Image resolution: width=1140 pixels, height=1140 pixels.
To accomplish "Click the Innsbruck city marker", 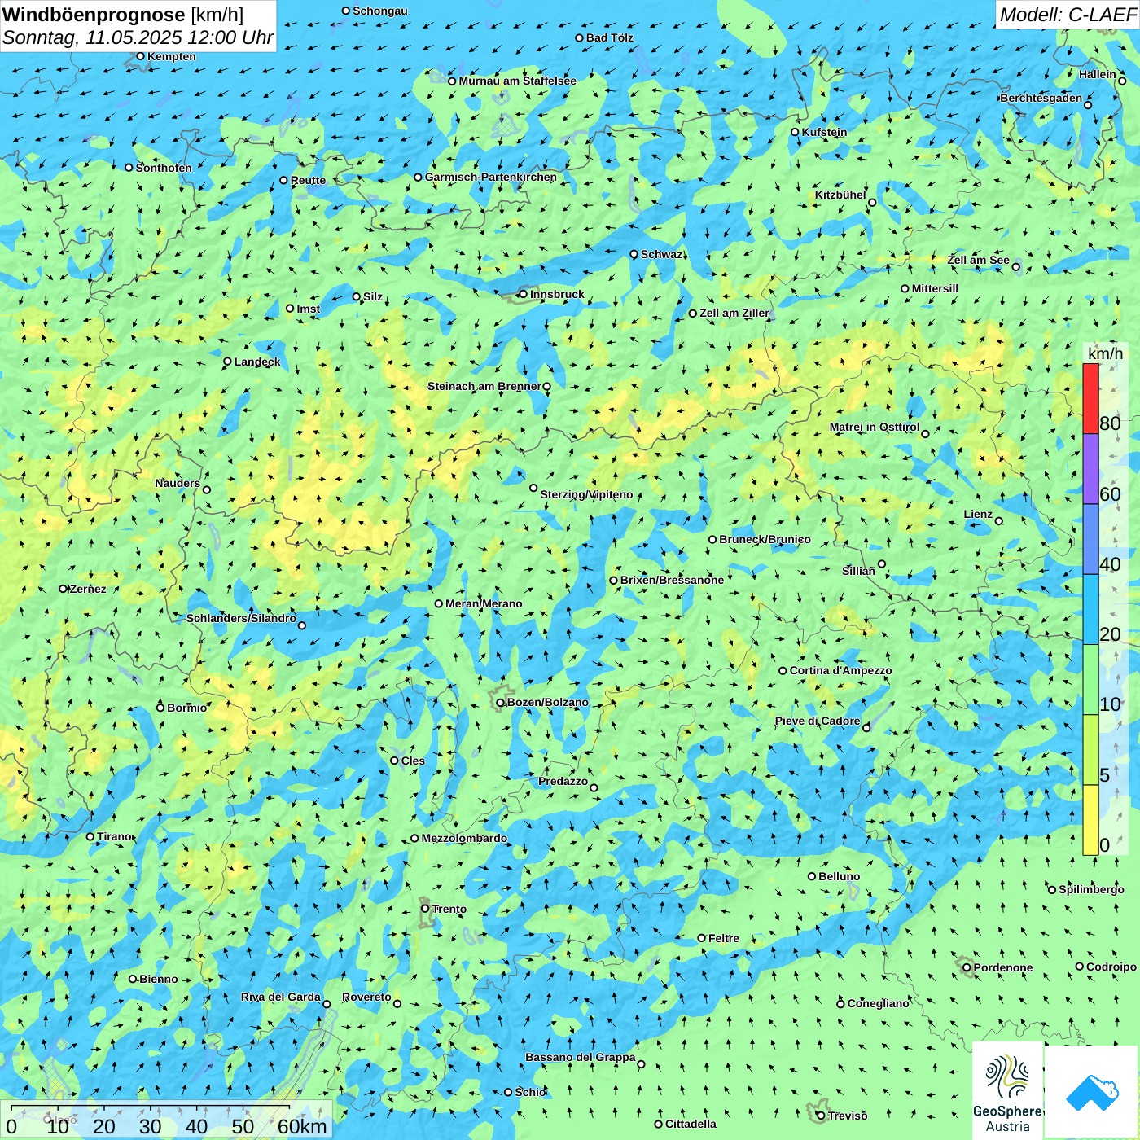I will tap(524, 294).
